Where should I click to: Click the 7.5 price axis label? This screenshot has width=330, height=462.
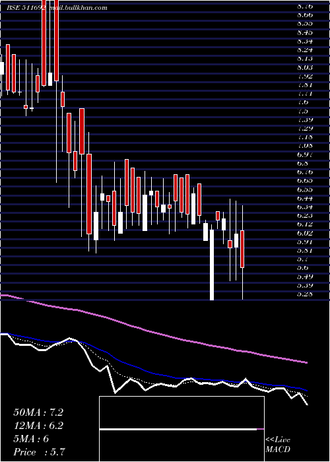tap(303, 111)
